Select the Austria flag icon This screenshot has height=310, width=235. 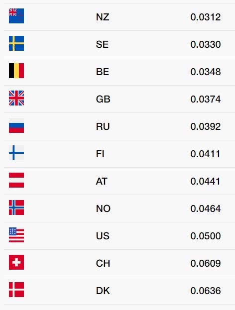tap(16, 180)
